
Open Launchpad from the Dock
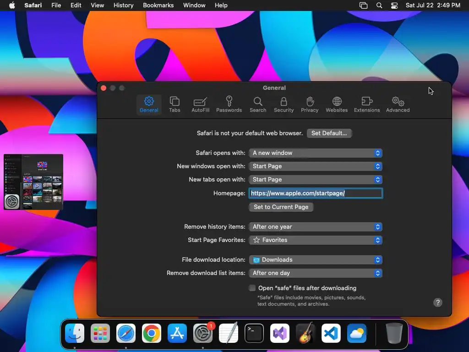[100, 333]
